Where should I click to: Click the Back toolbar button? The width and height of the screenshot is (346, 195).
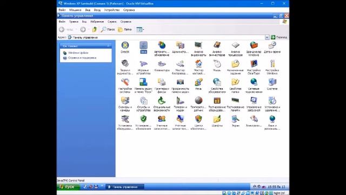[66, 29]
